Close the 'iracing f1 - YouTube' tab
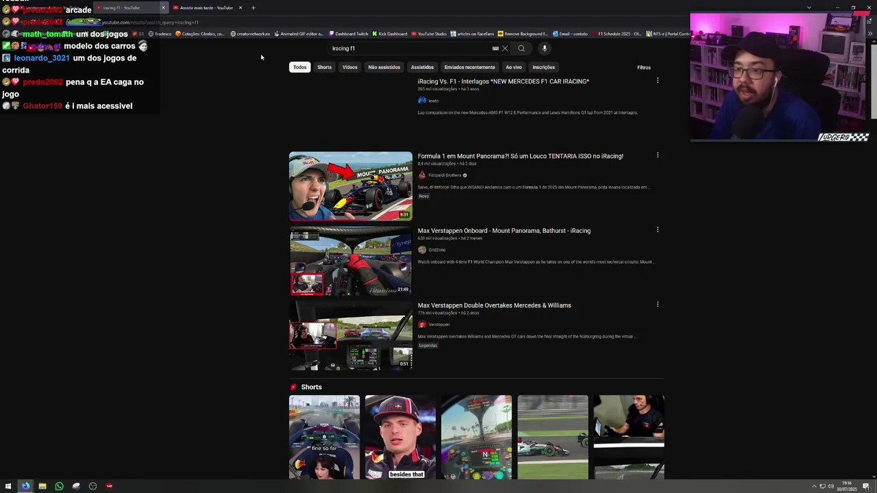877x493 pixels. click(163, 8)
